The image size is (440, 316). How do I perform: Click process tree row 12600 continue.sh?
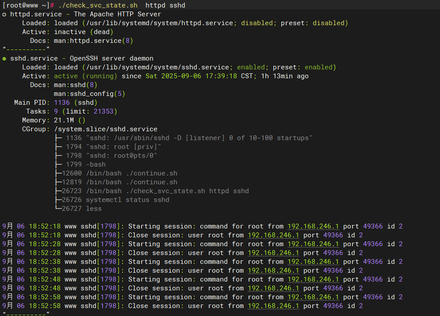pyautogui.click(x=116, y=173)
